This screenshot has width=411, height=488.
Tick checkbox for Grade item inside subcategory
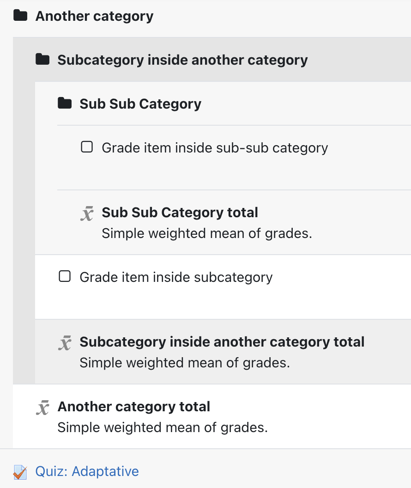tap(65, 276)
